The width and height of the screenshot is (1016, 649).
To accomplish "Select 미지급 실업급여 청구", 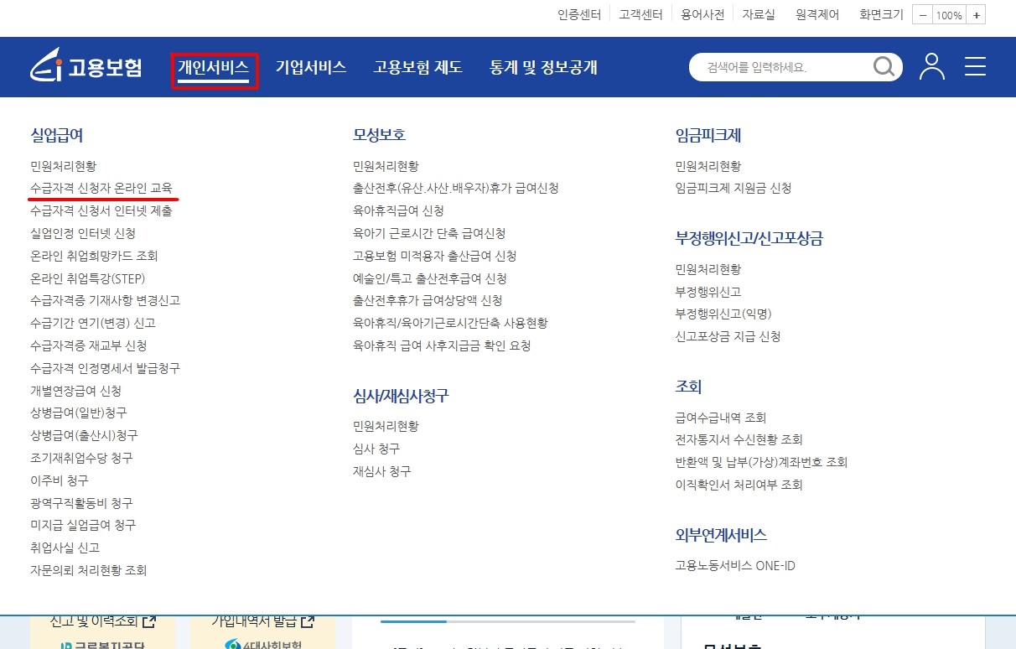I will pos(83,525).
